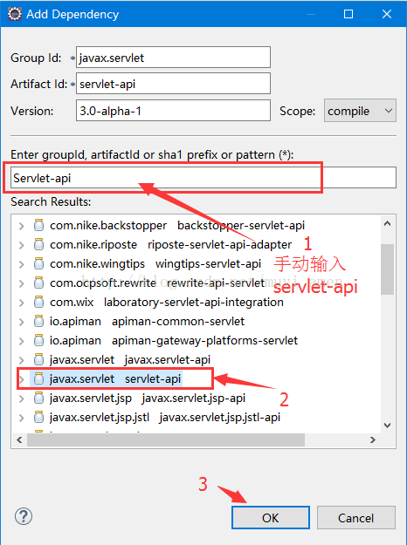
Task: Click the vertical scrollbar thumb in results
Action: pyautogui.click(x=387, y=269)
